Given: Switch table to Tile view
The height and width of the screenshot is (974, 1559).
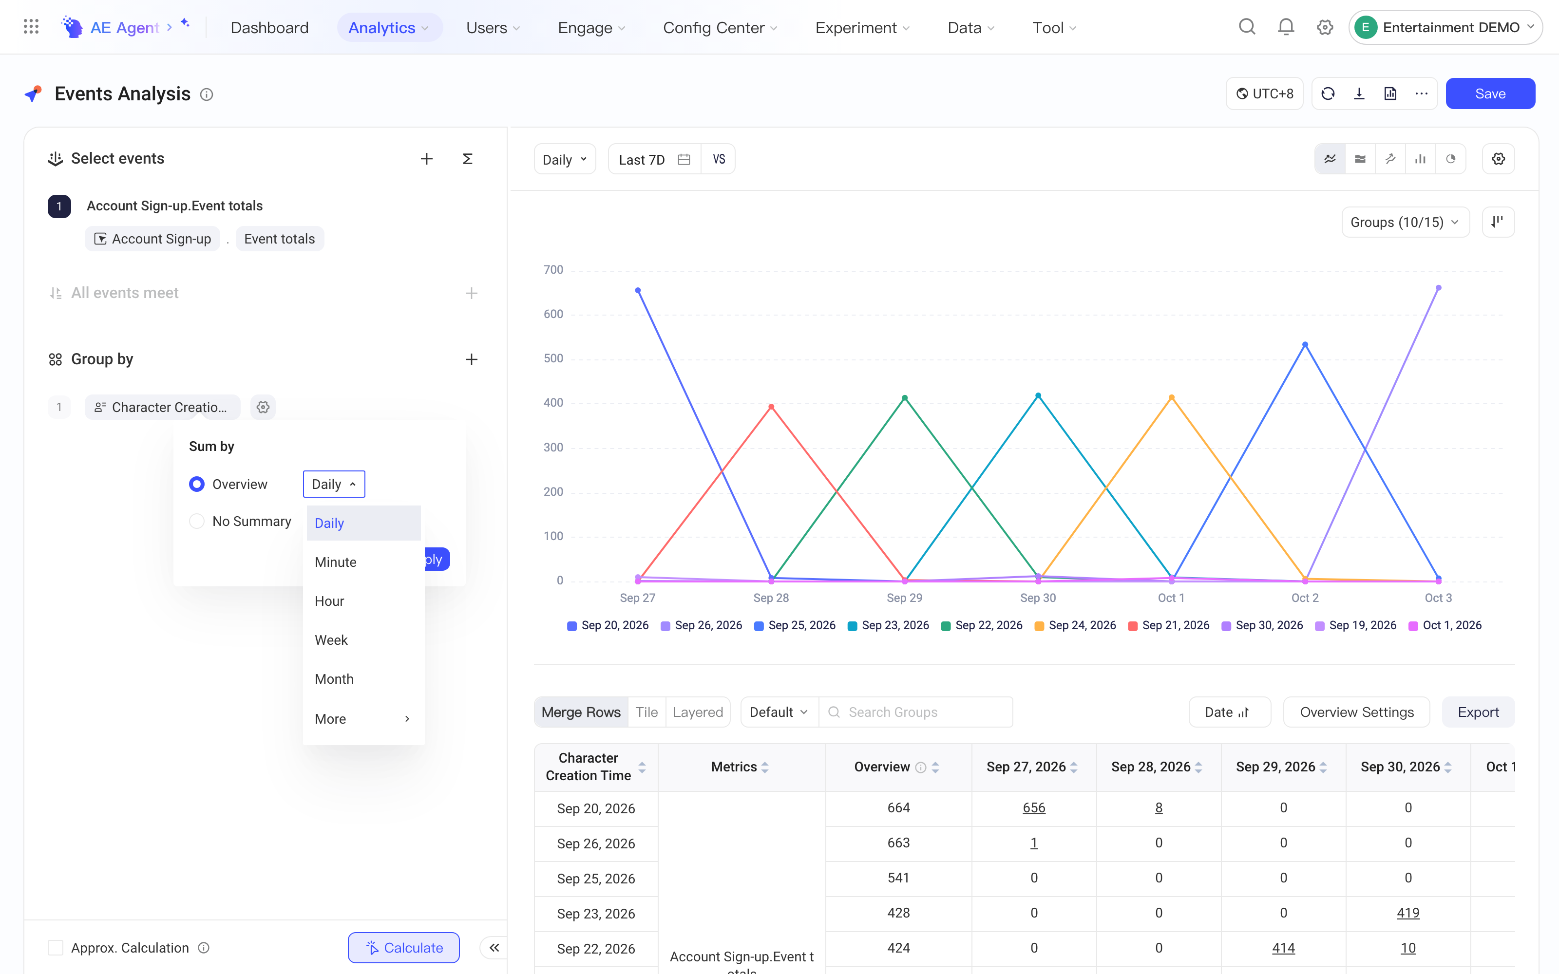Looking at the screenshot, I should (x=646, y=712).
